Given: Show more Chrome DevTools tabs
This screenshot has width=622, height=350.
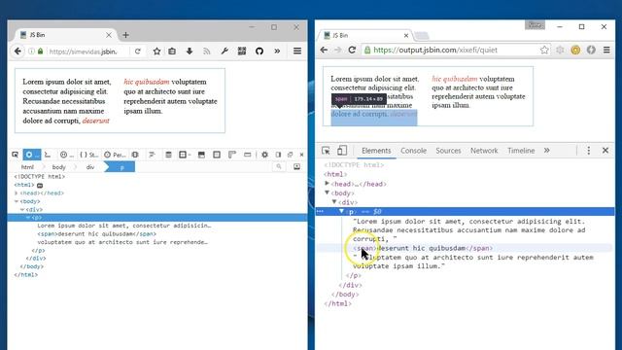Looking at the screenshot, I should click(x=546, y=151).
